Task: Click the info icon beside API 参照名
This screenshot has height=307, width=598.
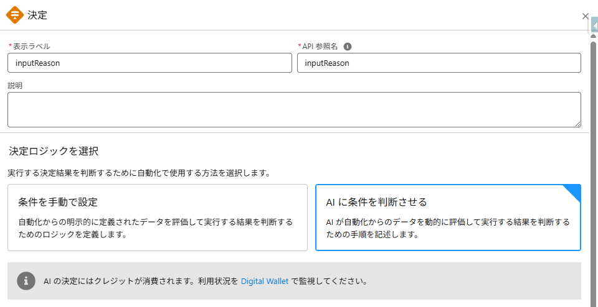Action: (x=348, y=47)
